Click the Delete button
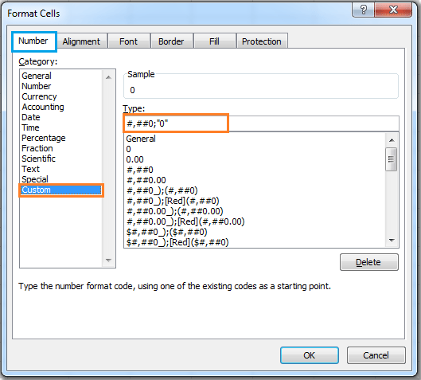This screenshot has height=380, width=421. (369, 262)
